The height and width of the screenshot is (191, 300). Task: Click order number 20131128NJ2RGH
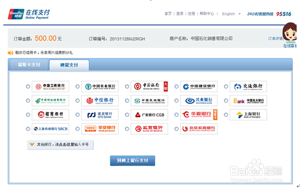(127, 39)
